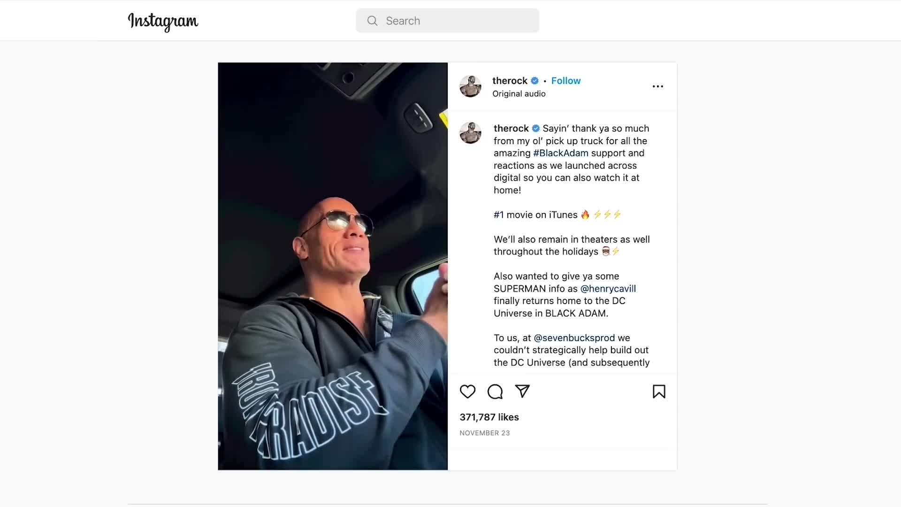Open comments via speech bubble icon
Screen dimensions: 901x507
point(495,392)
